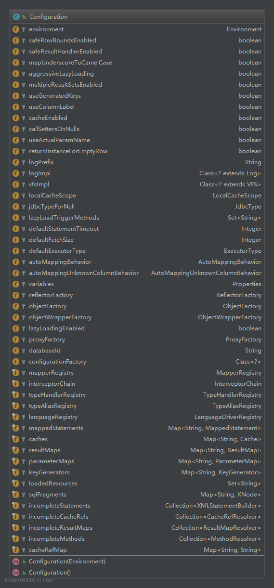Select the defaultExecutorType field
Screen dimensions: 274x588
[137, 251]
